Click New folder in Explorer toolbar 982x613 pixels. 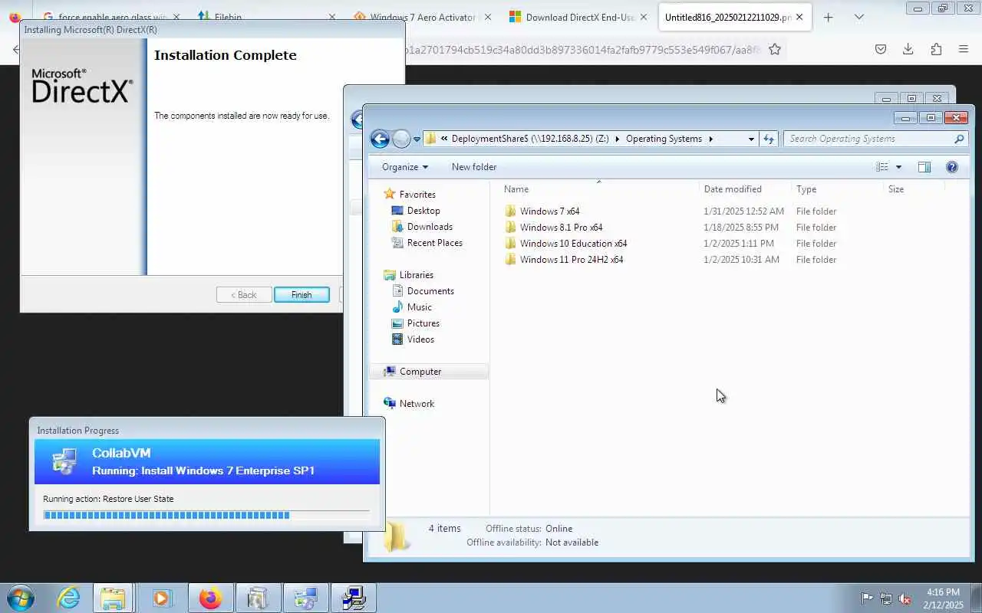[474, 167]
